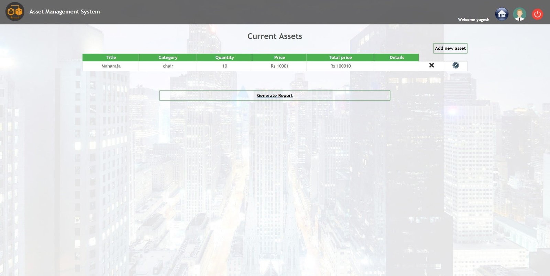Click the Title column header
The height and width of the screenshot is (276, 550).
click(x=111, y=58)
